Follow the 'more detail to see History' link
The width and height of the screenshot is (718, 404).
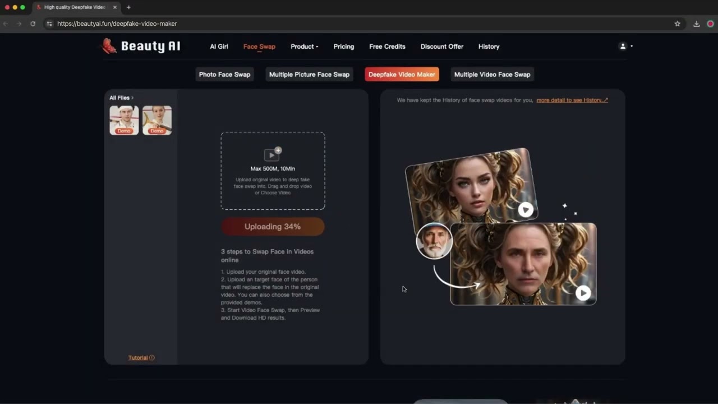(572, 100)
